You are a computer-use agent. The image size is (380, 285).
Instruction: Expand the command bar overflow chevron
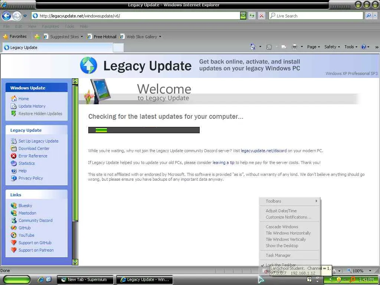point(377,47)
